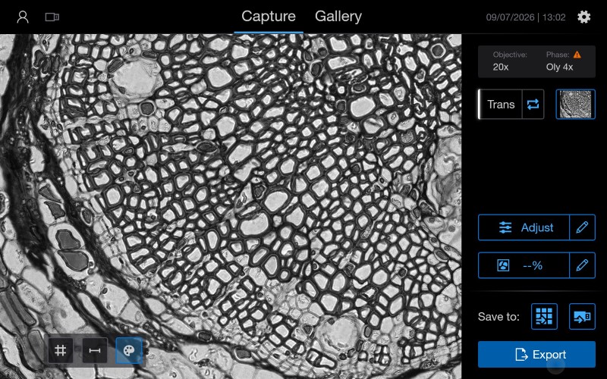Open settings with the gear icon
Viewport: 607px width, 379px height.
(583, 17)
